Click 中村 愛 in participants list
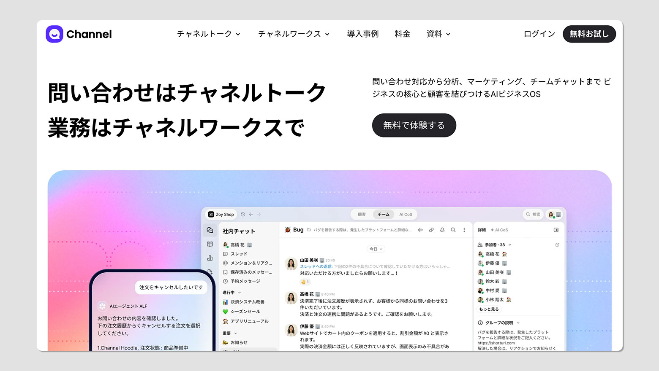The image size is (659, 371). tap(492, 290)
